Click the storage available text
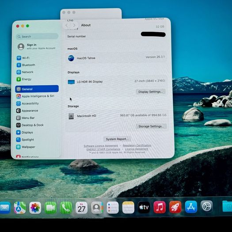232x232 pixels. 143,115
